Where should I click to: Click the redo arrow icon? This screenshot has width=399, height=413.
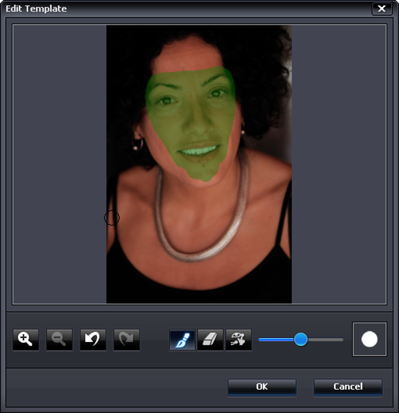(127, 340)
